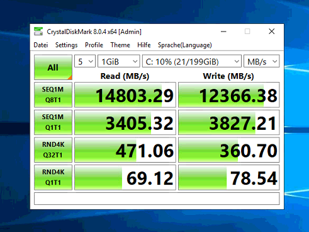Click the 14803.29 read result
The height and width of the screenshot is (232, 309).
pos(125,95)
